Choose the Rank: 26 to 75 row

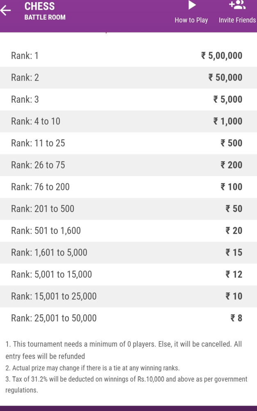click(128, 165)
